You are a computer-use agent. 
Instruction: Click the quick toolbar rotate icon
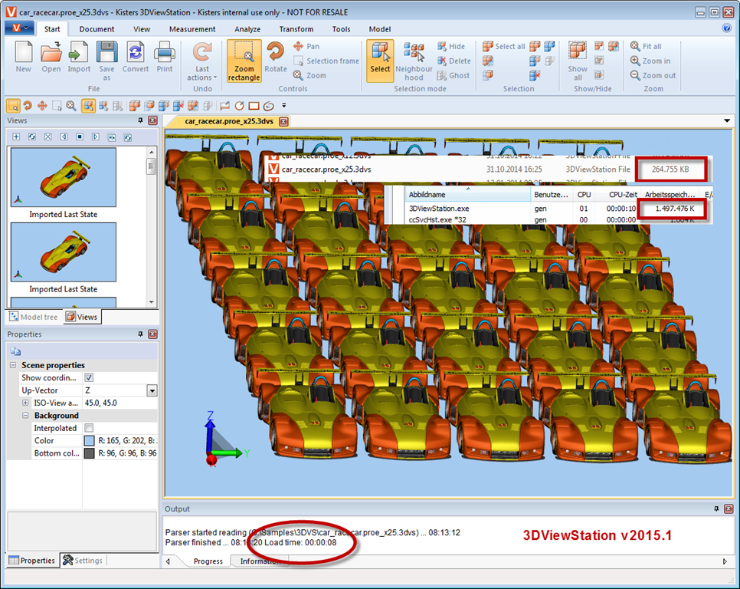point(28,106)
